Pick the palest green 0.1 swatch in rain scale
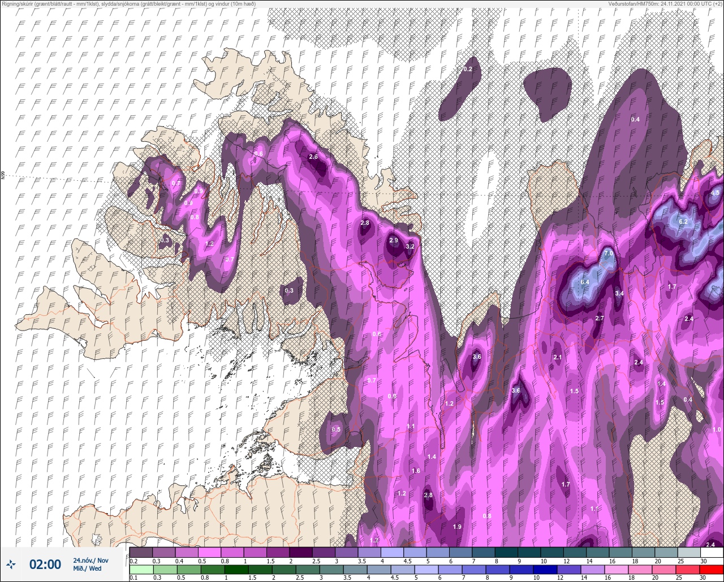This screenshot has width=724, height=582. pyautogui.click(x=141, y=569)
